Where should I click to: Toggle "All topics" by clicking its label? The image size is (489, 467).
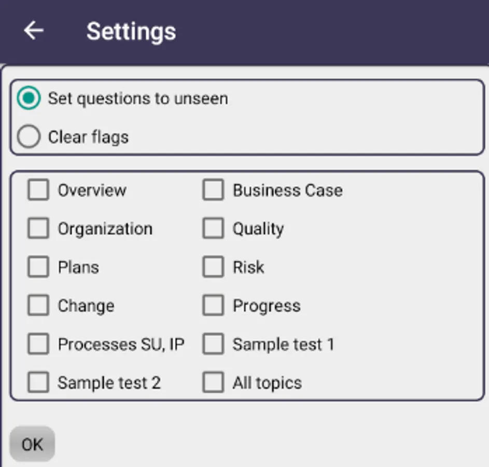(x=267, y=382)
